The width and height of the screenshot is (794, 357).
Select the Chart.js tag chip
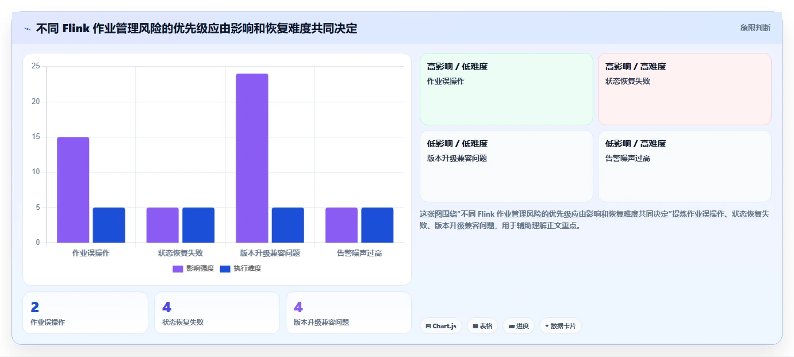coord(441,326)
